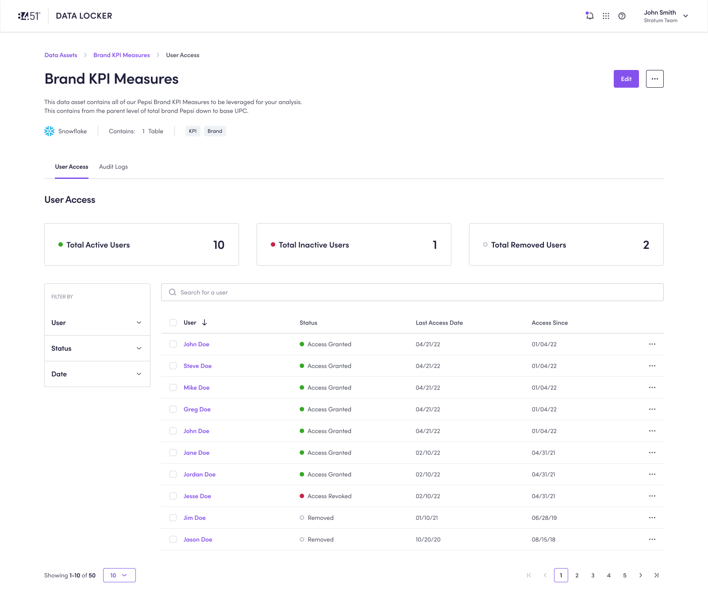Open row actions for Jim Doe
708x600 pixels.
[652, 518]
